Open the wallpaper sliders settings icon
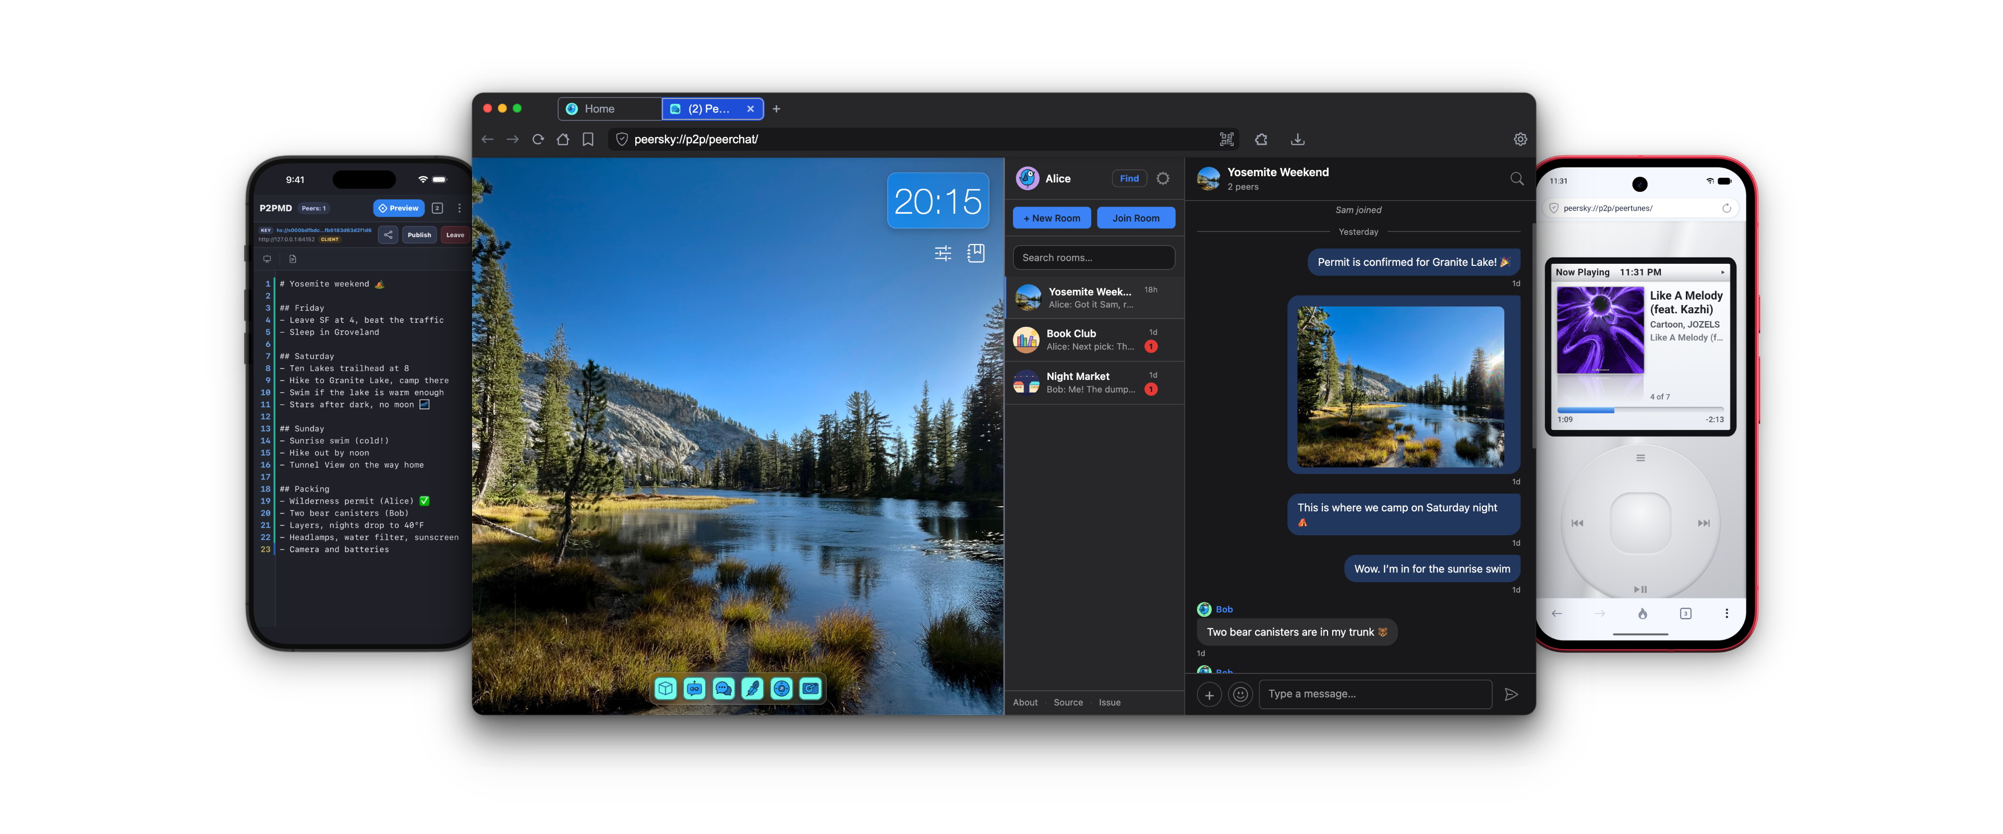This screenshot has width=2003, height=834. click(x=943, y=253)
